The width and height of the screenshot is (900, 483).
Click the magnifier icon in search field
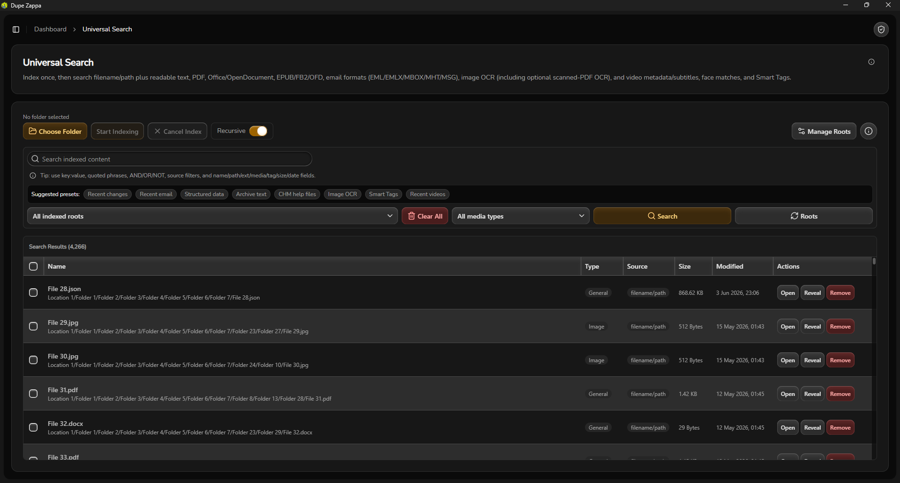35,159
